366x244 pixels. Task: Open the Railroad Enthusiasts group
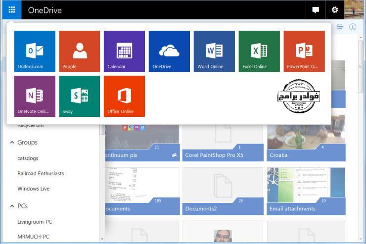coord(41,174)
